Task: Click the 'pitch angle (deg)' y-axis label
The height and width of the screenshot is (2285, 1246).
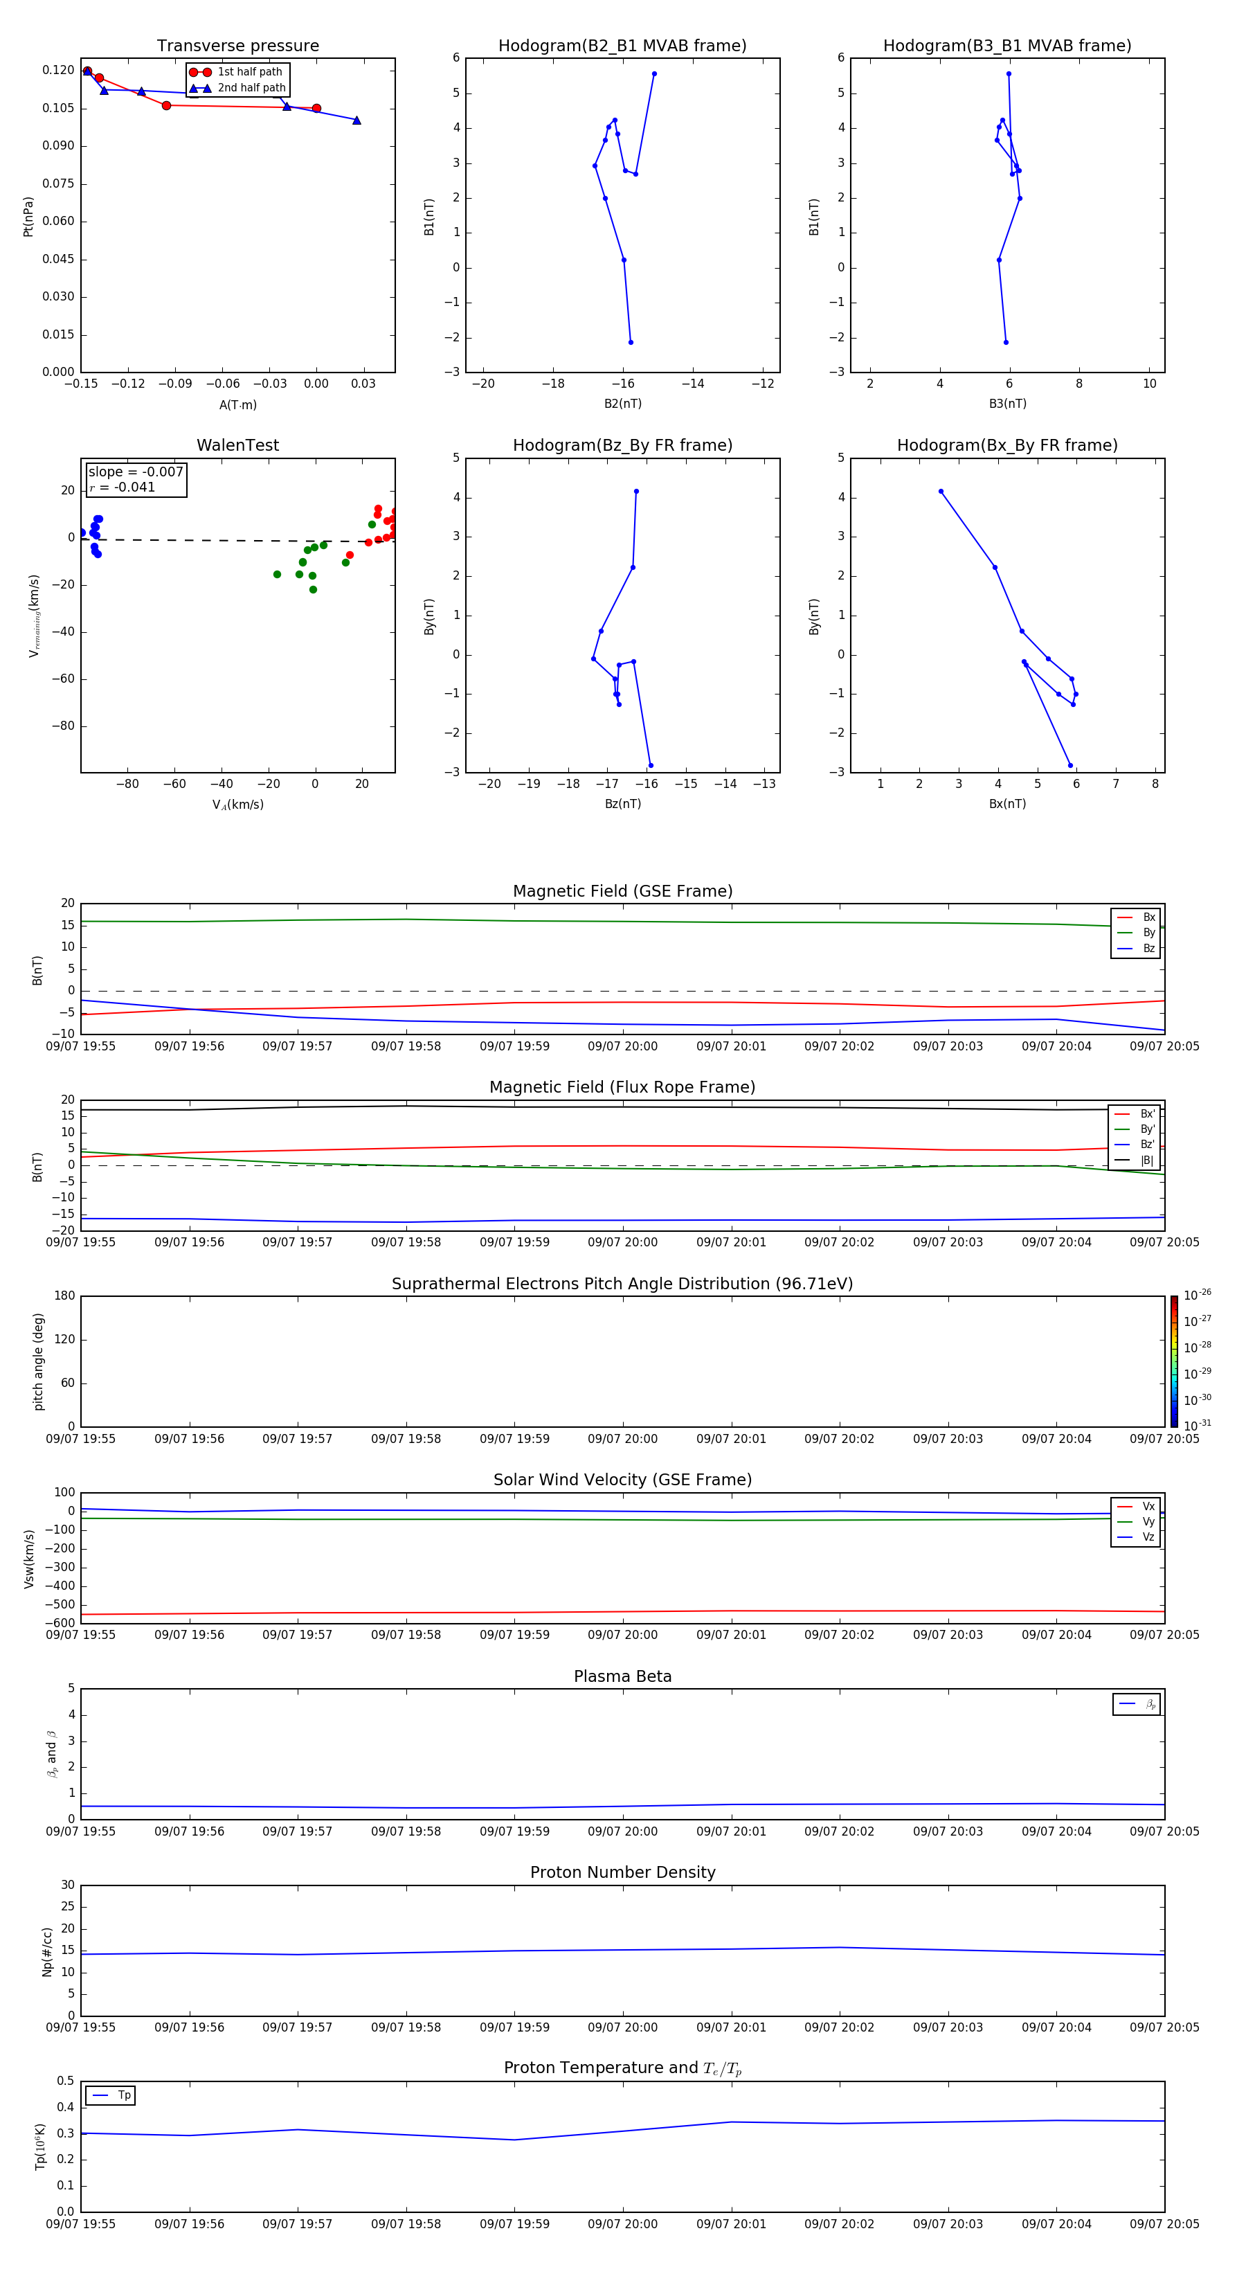Action: point(38,1361)
